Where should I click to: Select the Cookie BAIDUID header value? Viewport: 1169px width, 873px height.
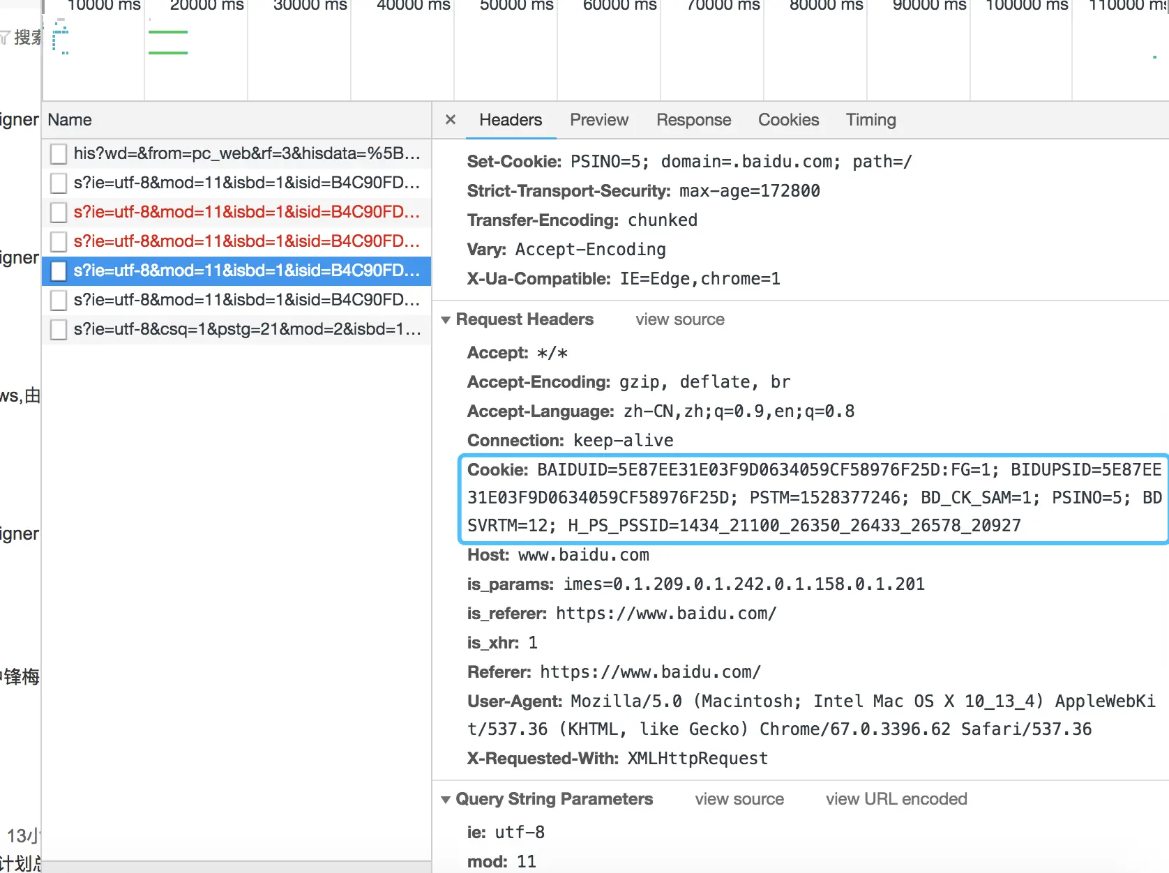coord(814,498)
